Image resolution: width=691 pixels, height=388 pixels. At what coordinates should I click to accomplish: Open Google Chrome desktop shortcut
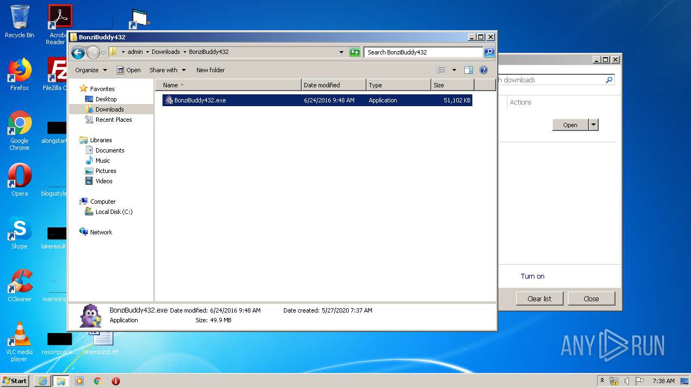coord(19,130)
